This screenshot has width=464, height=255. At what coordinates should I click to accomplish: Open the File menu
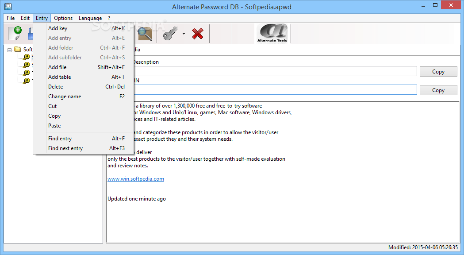[11, 18]
